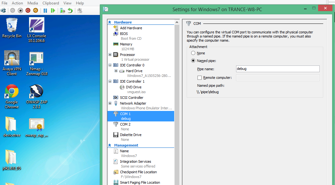Select the DVD Drive item

pyautogui.click(x=134, y=87)
